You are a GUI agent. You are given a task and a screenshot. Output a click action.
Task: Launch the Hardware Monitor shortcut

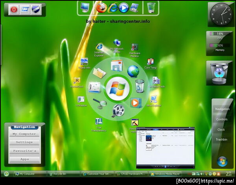(135, 50)
